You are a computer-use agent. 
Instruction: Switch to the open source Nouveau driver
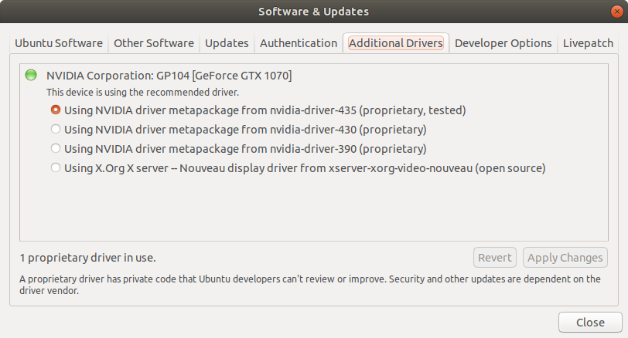56,167
